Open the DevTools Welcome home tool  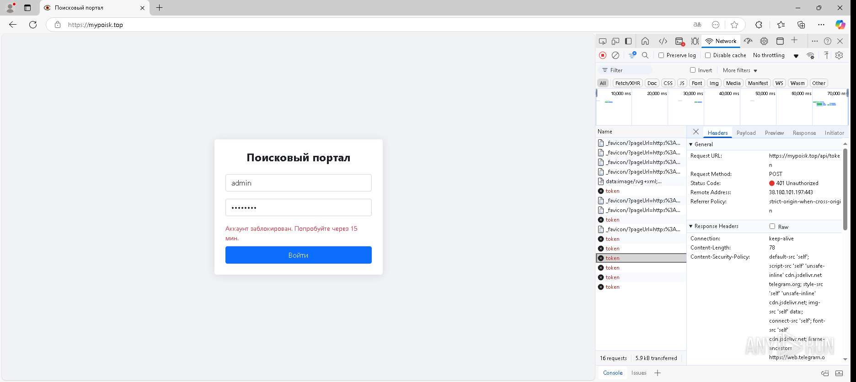pyautogui.click(x=645, y=41)
